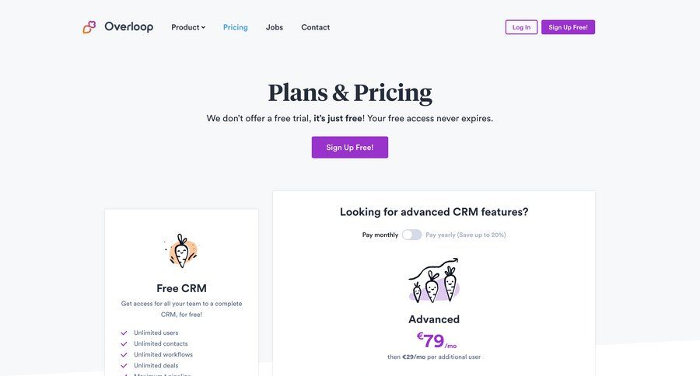This screenshot has width=700, height=376.
Task: Select Pay yearly (Save up to 20%)
Action: tap(465, 235)
